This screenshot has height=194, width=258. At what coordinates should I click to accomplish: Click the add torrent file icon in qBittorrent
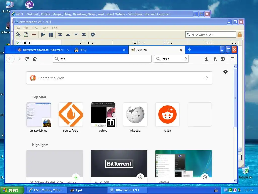26,35
